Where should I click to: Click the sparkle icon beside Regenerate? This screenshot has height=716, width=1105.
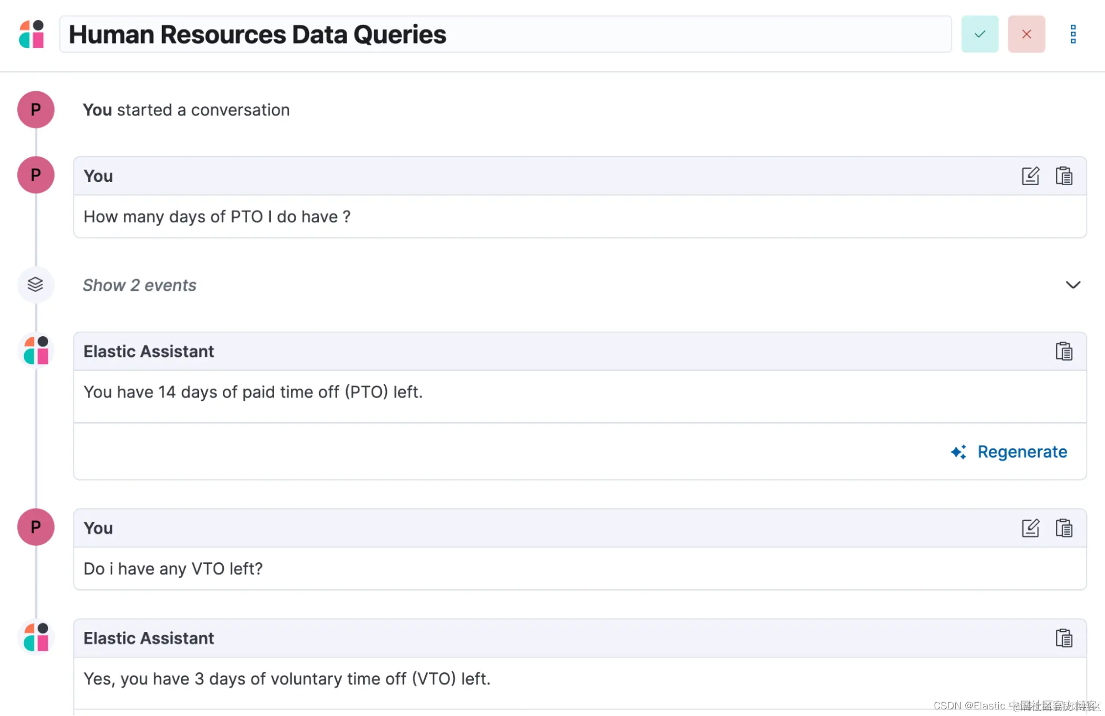point(959,452)
